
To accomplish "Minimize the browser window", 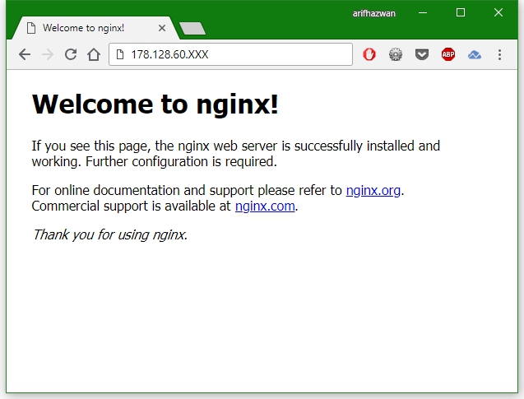I will point(423,12).
